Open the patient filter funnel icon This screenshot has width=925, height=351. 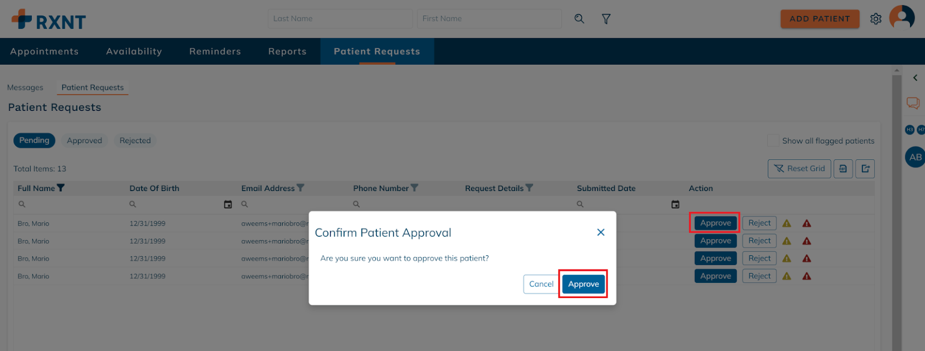[x=606, y=19]
